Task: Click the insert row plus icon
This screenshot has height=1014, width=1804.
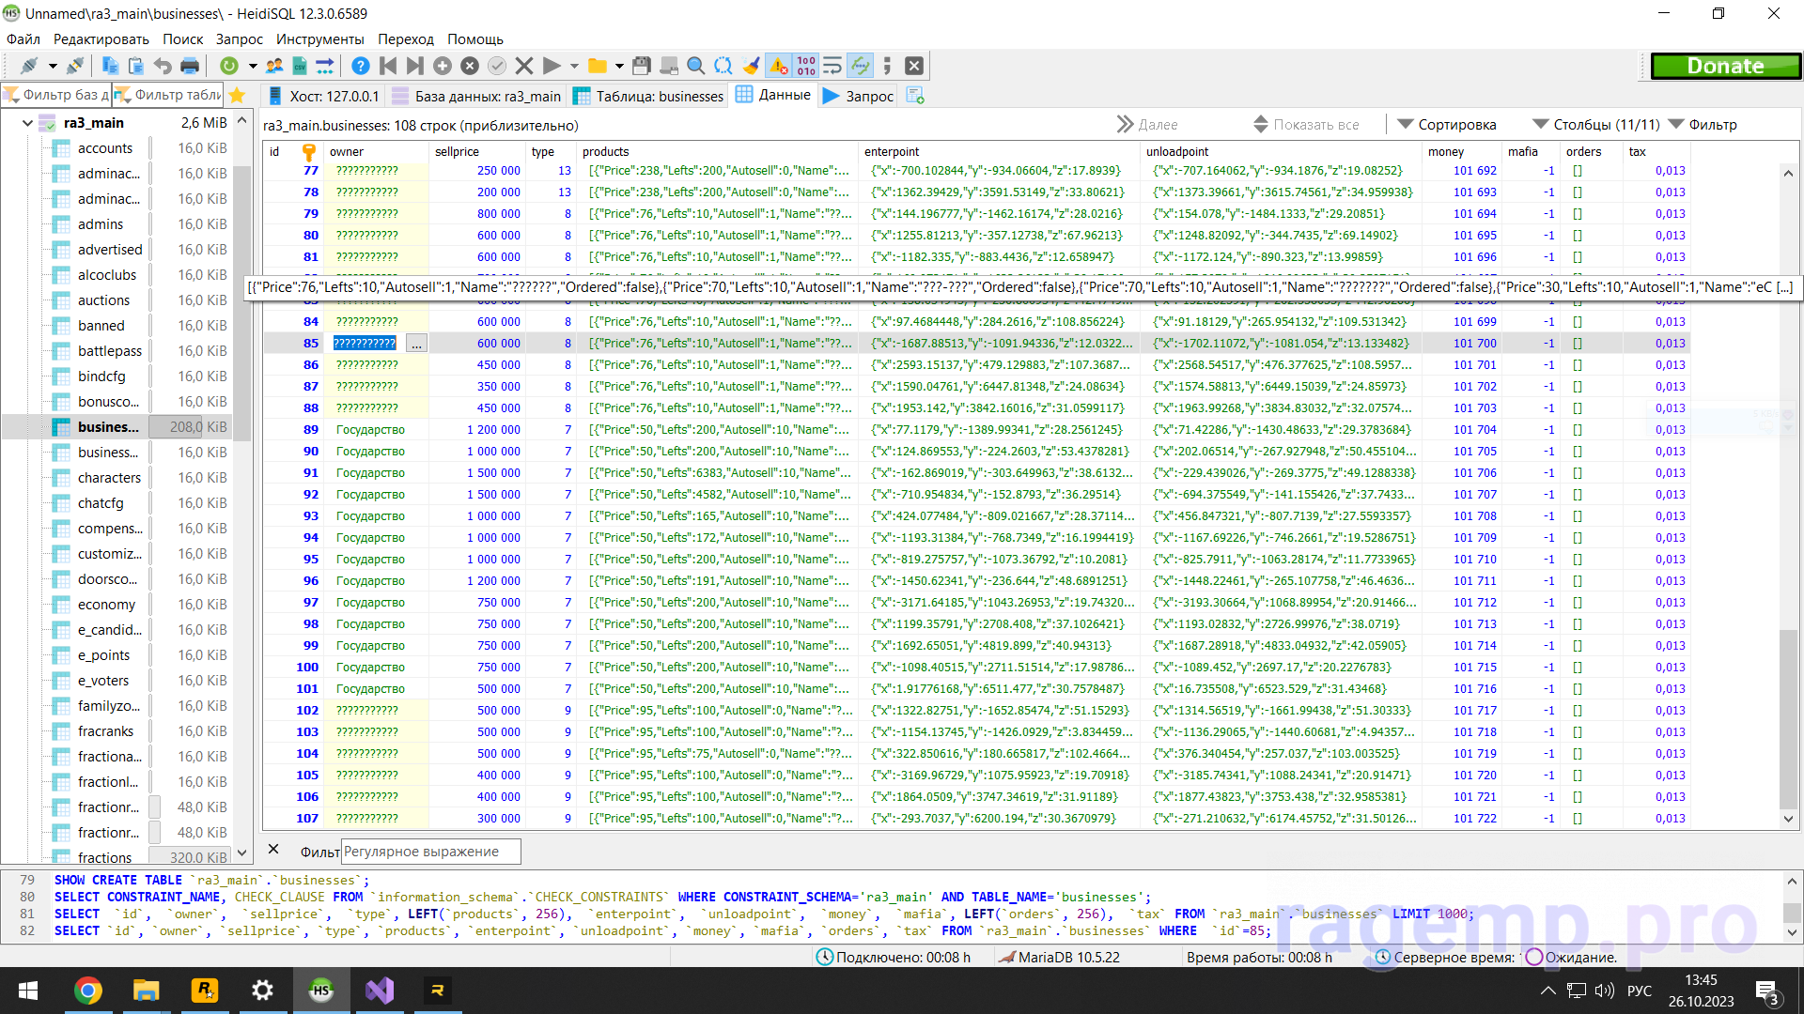Action: tap(443, 66)
